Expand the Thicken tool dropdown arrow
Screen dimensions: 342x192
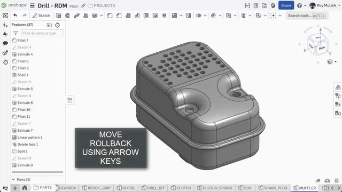[x=102, y=15]
